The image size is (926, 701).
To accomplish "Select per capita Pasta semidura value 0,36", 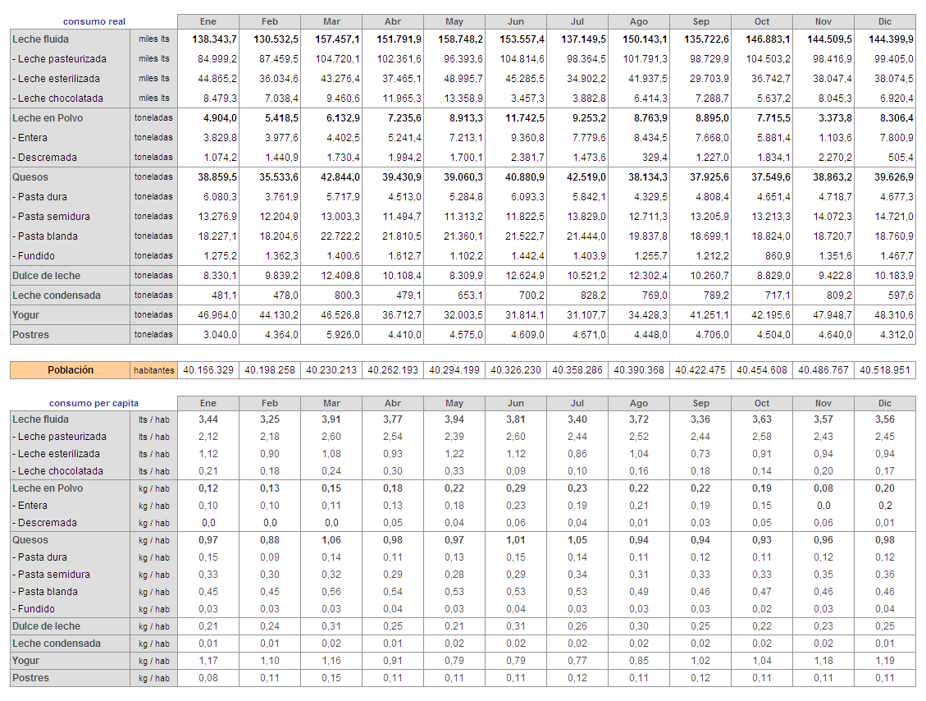I will (x=885, y=575).
